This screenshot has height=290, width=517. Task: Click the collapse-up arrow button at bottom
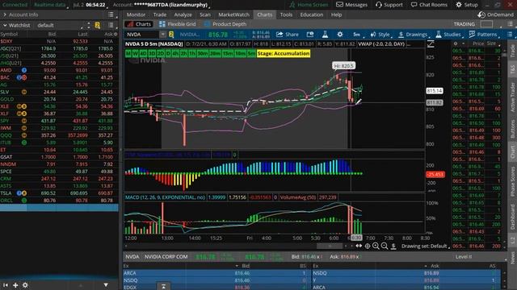pos(163,286)
